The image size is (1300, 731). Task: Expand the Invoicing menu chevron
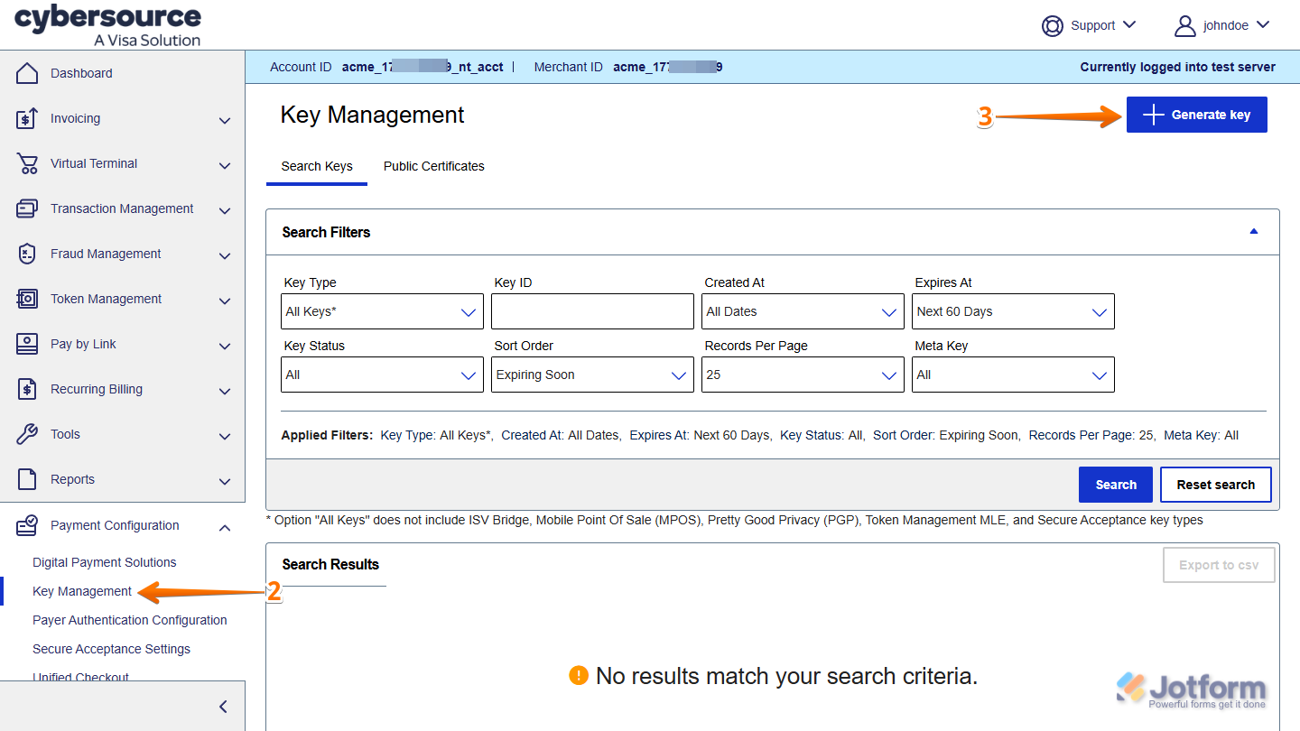click(225, 120)
